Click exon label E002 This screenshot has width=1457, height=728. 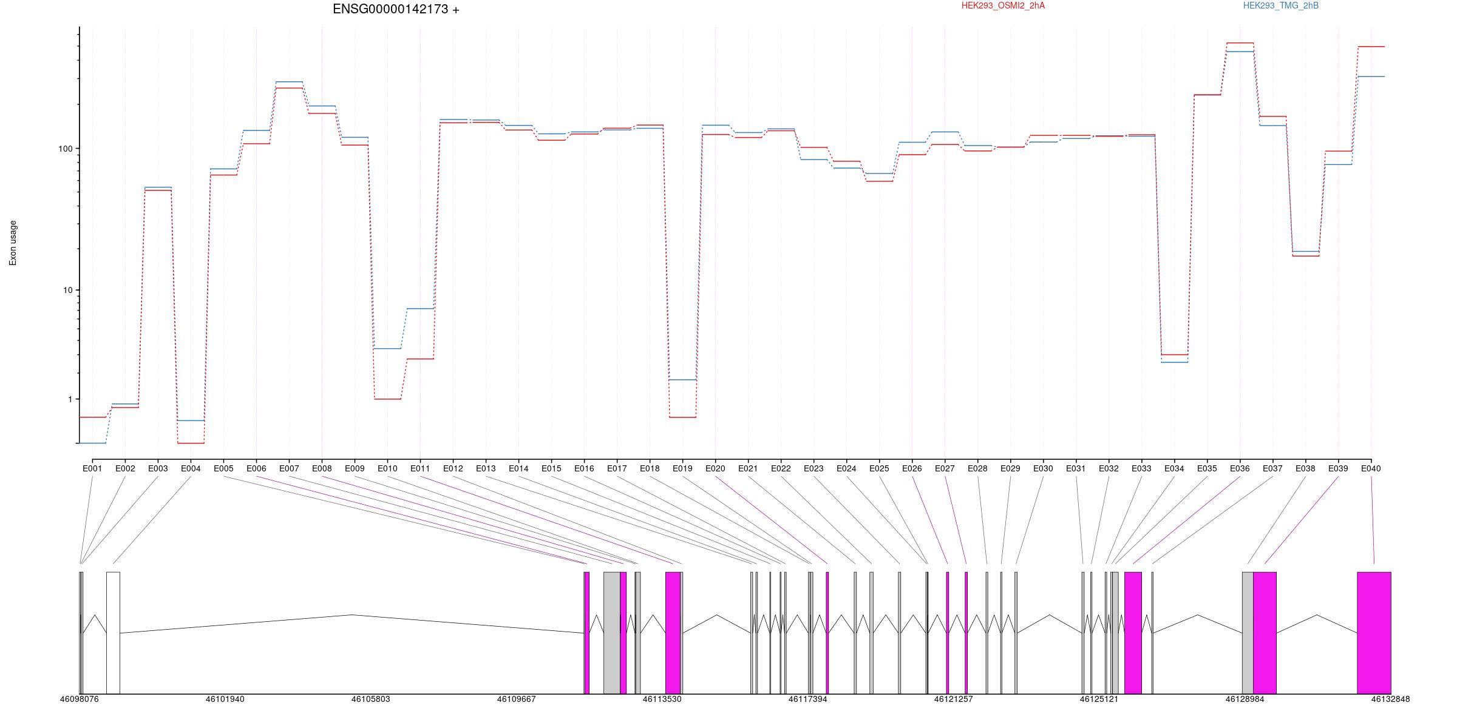point(125,468)
